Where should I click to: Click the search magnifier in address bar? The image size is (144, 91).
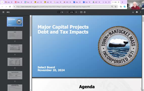pos(112,7)
